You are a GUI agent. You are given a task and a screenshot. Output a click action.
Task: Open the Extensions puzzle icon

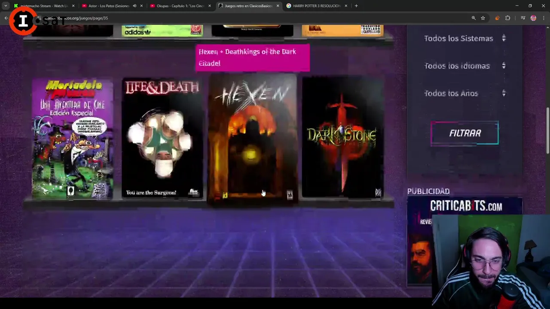tap(508, 18)
